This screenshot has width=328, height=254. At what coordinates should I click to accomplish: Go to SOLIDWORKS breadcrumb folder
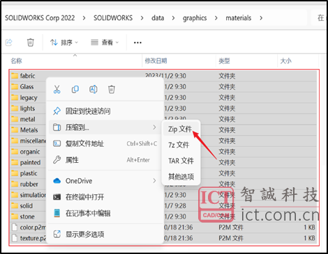pos(113,18)
